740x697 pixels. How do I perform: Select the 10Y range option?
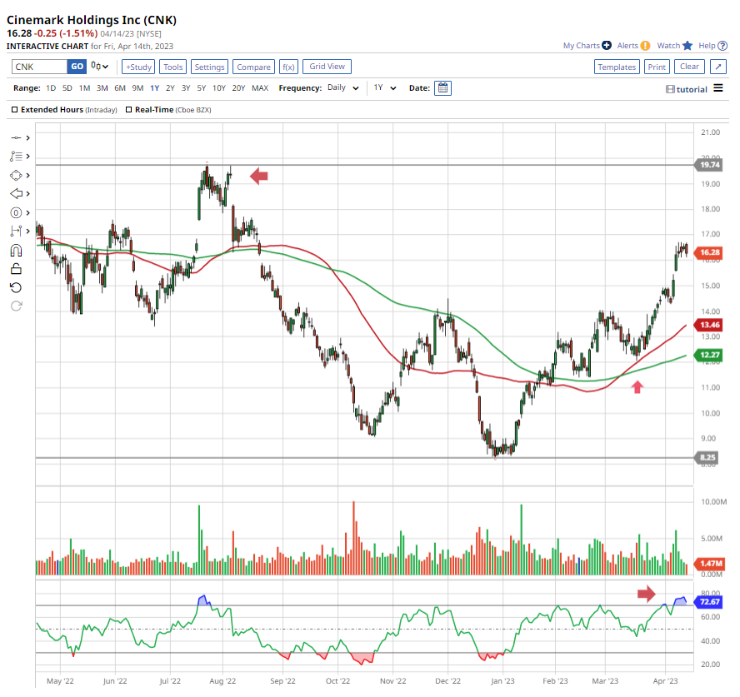(219, 88)
